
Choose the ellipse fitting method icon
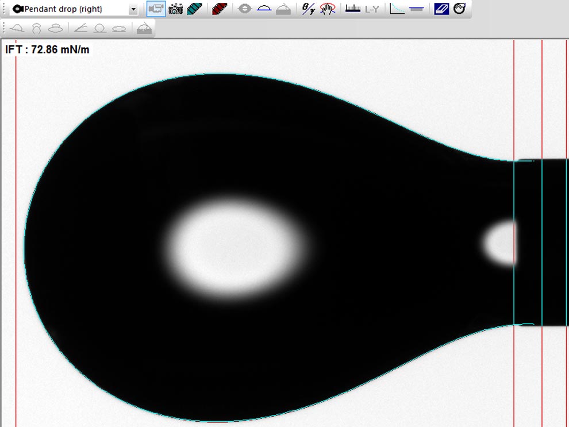(118, 28)
